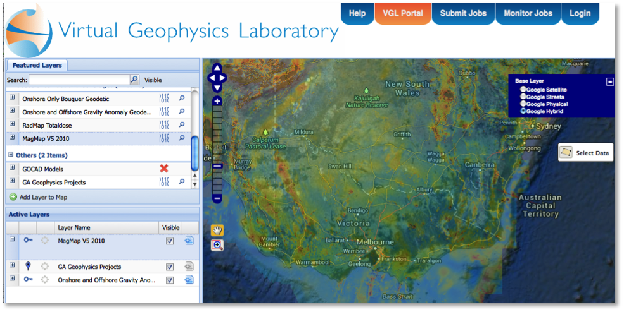
Task: Click the Visible column header in Active Layers
Action: pos(170,227)
